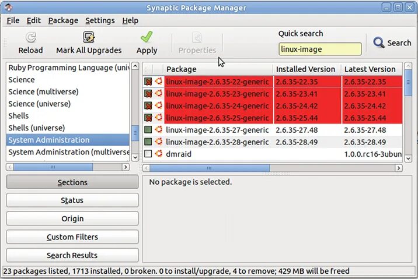Click left arrow of sections horizontal scrollbar
The image size is (418, 279).
pos(10,167)
